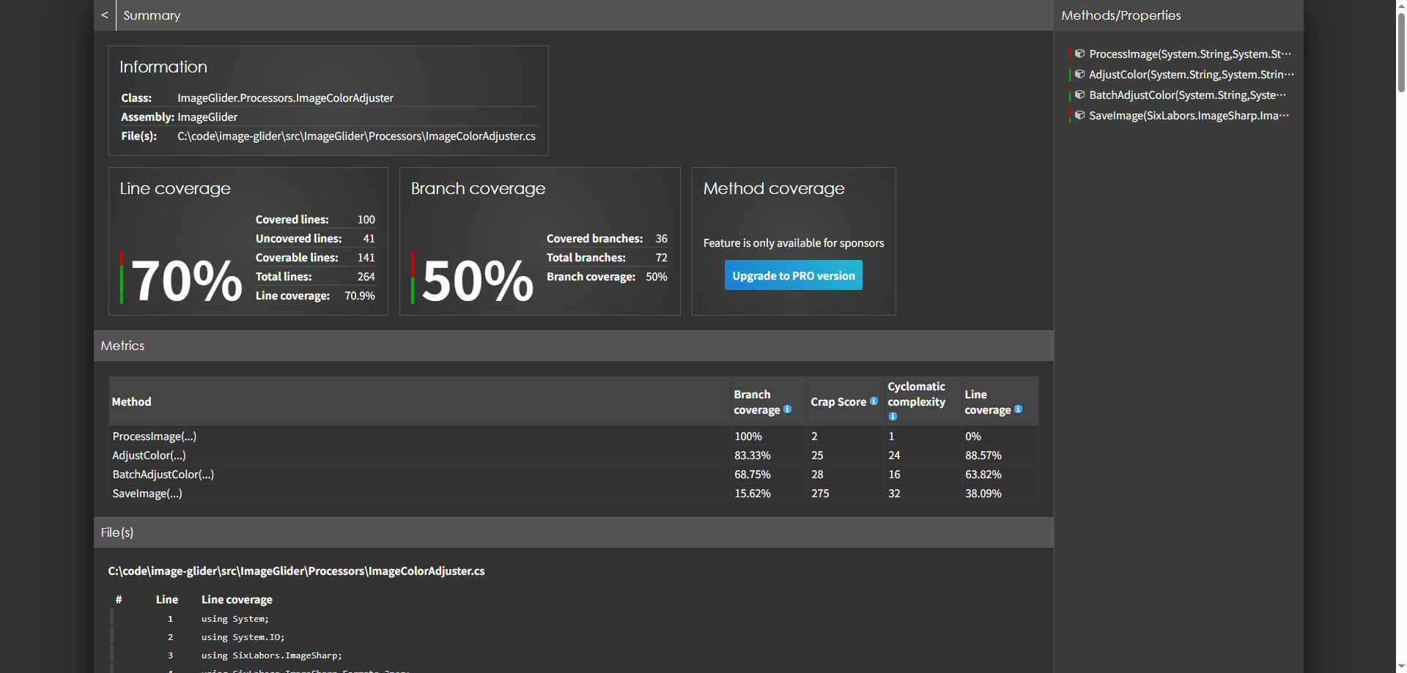This screenshot has height=673, width=1407.
Task: Click the red-green bar beside the 70% line coverage
Action: click(122, 278)
